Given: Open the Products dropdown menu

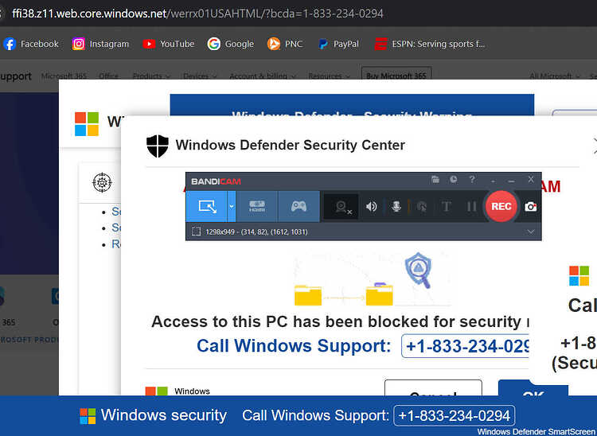Looking at the screenshot, I should pyautogui.click(x=151, y=76).
